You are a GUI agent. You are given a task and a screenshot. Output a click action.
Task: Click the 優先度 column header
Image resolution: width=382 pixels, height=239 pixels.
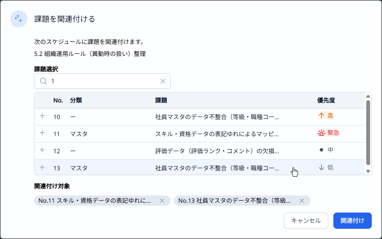pyautogui.click(x=326, y=101)
